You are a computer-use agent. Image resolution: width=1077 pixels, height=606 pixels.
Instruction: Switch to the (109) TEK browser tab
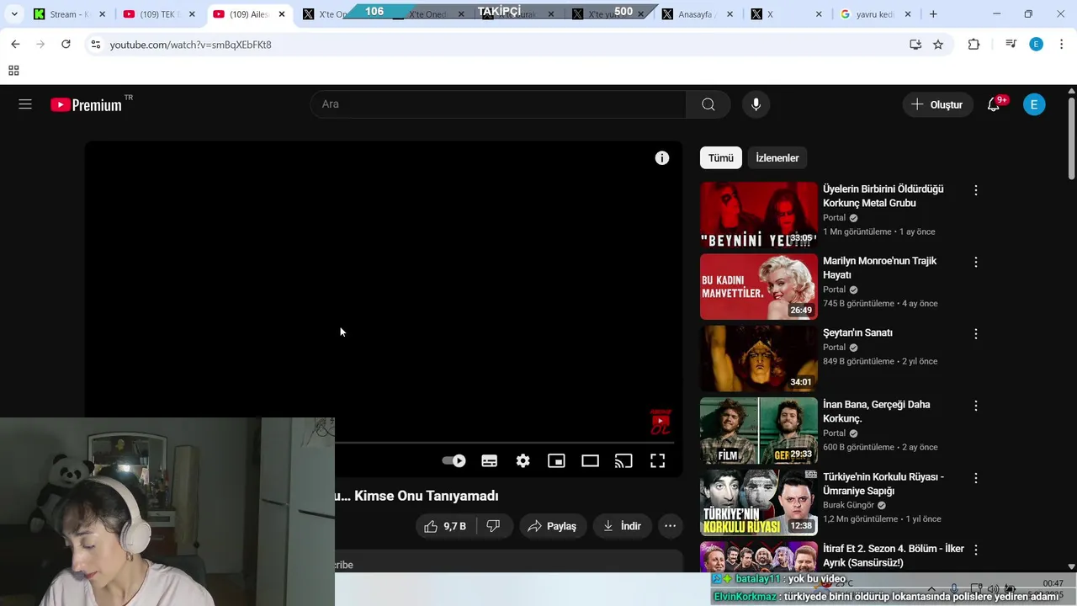[158, 14]
